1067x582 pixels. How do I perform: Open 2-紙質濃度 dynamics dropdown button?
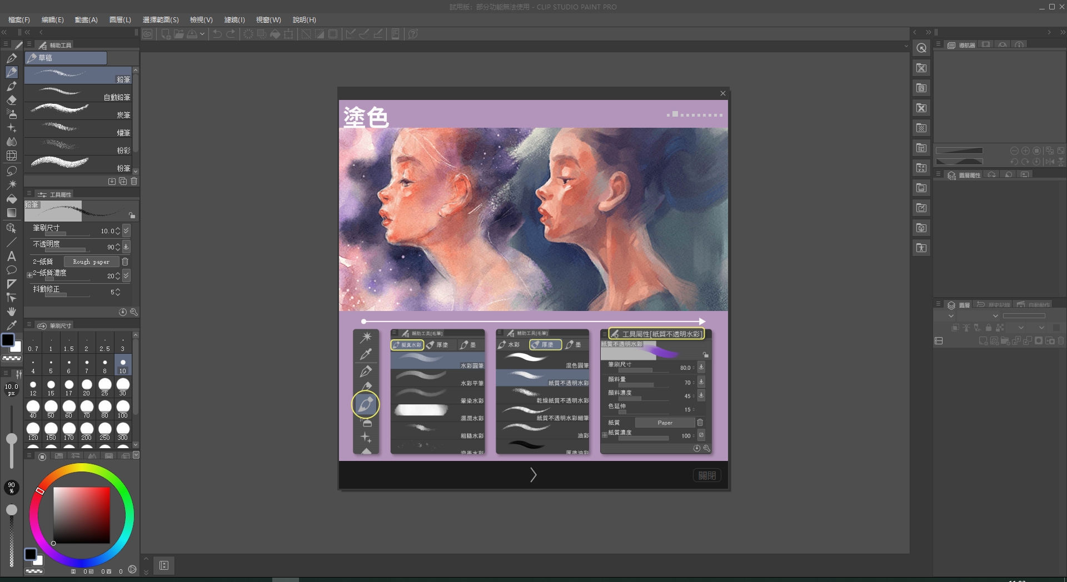126,275
